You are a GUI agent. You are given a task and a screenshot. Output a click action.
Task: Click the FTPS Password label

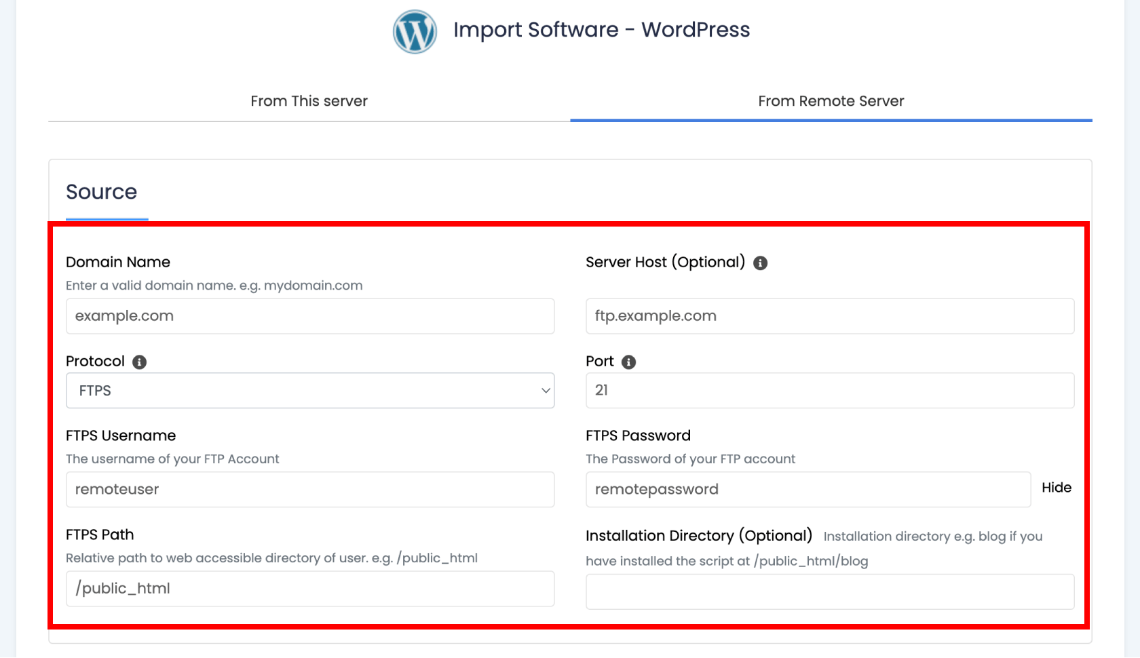pos(638,436)
